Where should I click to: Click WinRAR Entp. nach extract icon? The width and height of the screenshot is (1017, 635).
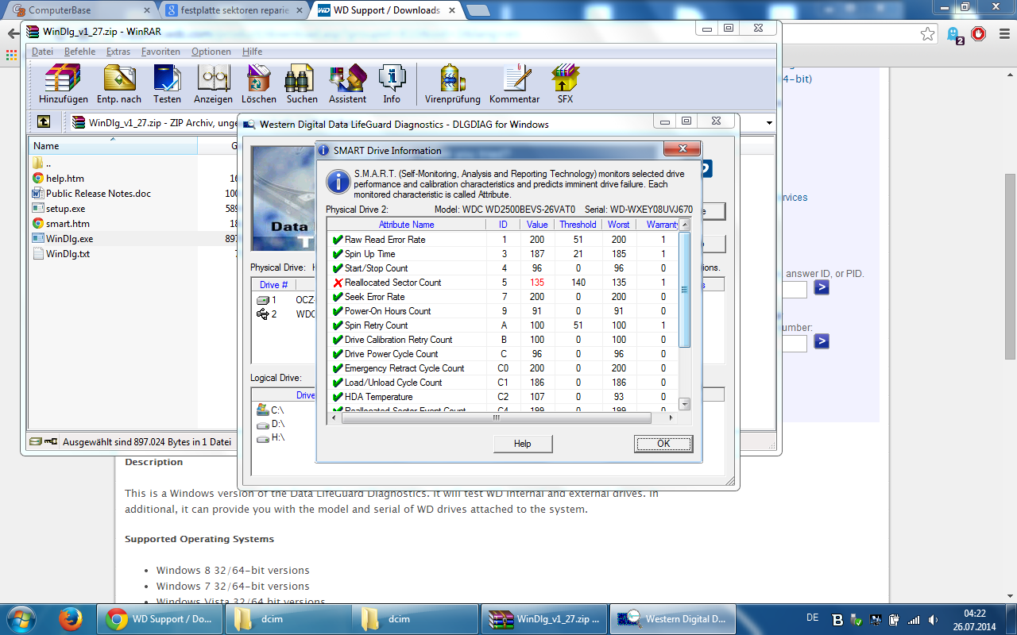[119, 84]
